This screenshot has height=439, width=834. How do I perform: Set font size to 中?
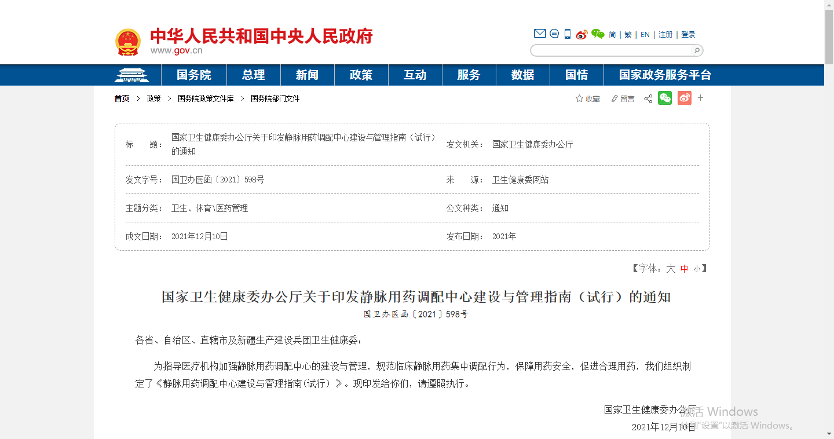tap(685, 269)
